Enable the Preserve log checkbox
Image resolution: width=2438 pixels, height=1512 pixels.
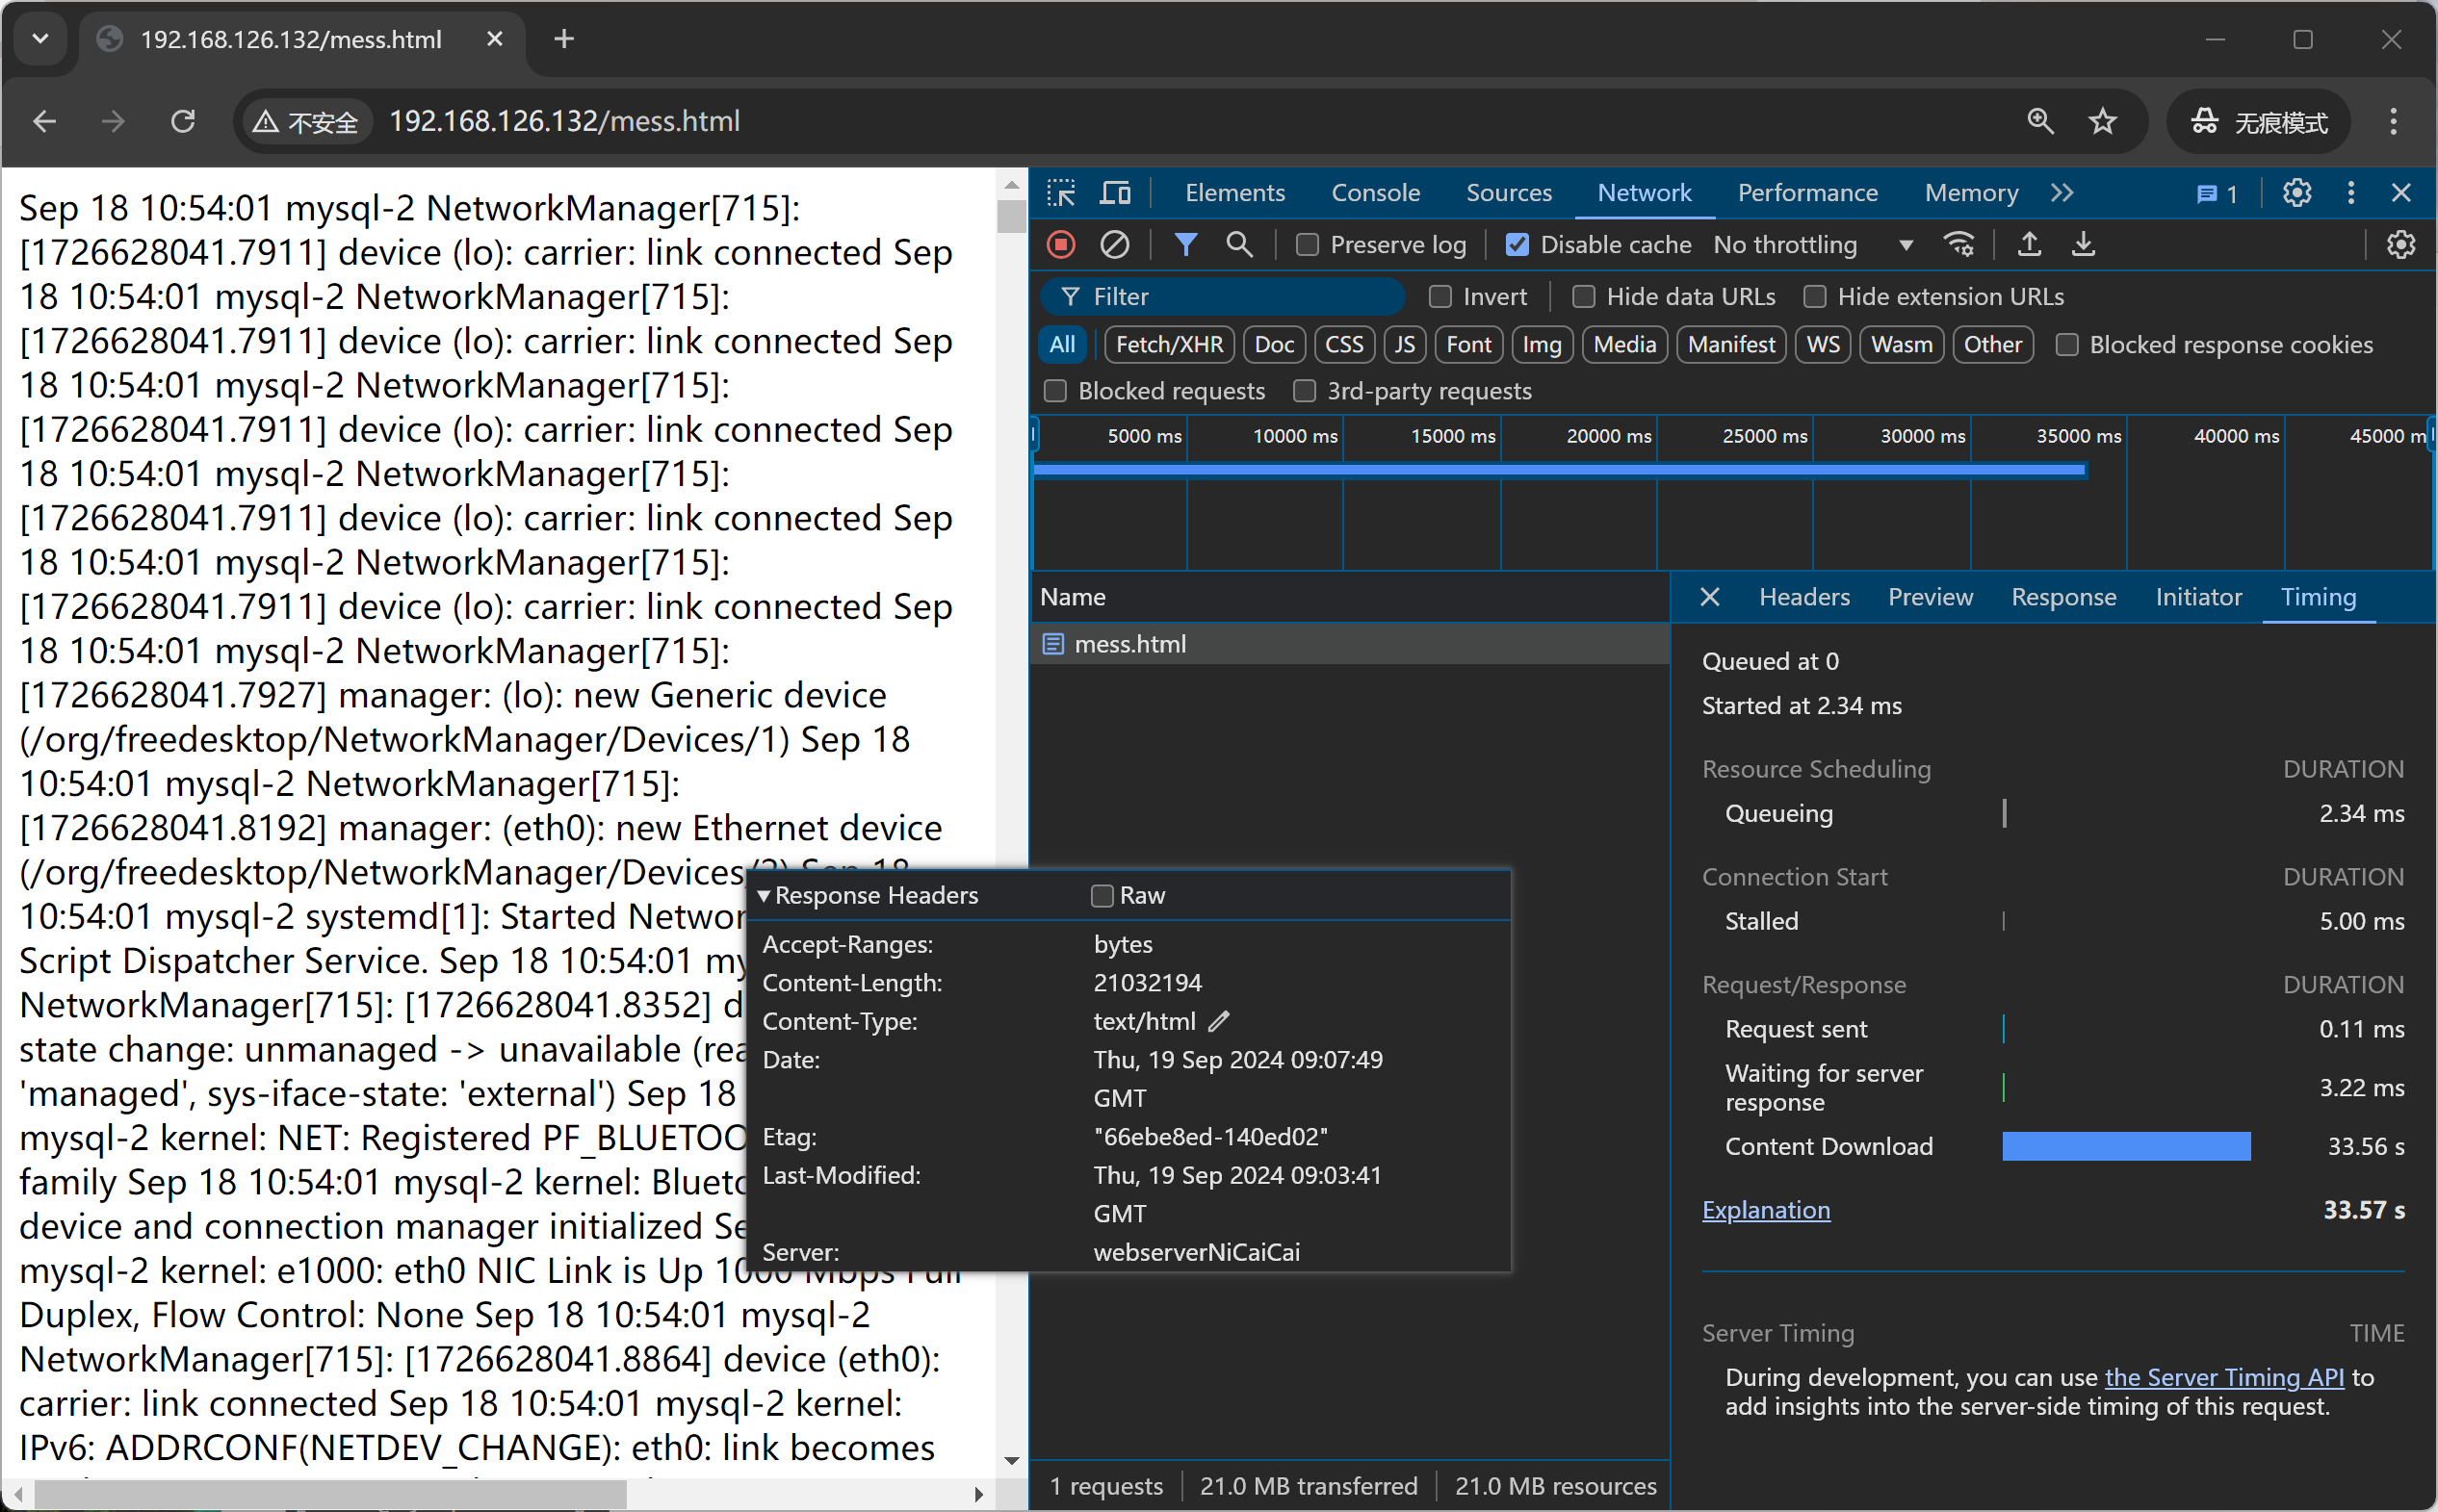[1307, 245]
